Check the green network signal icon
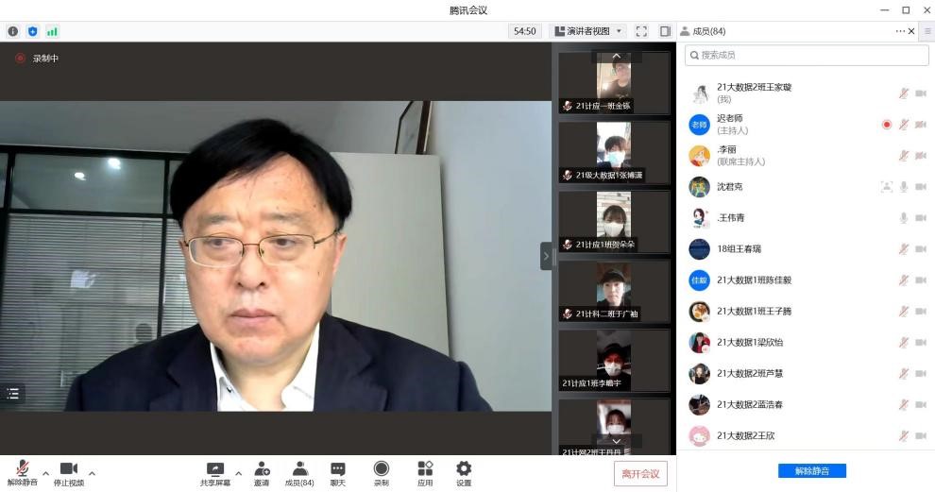The image size is (935, 492). [x=52, y=31]
